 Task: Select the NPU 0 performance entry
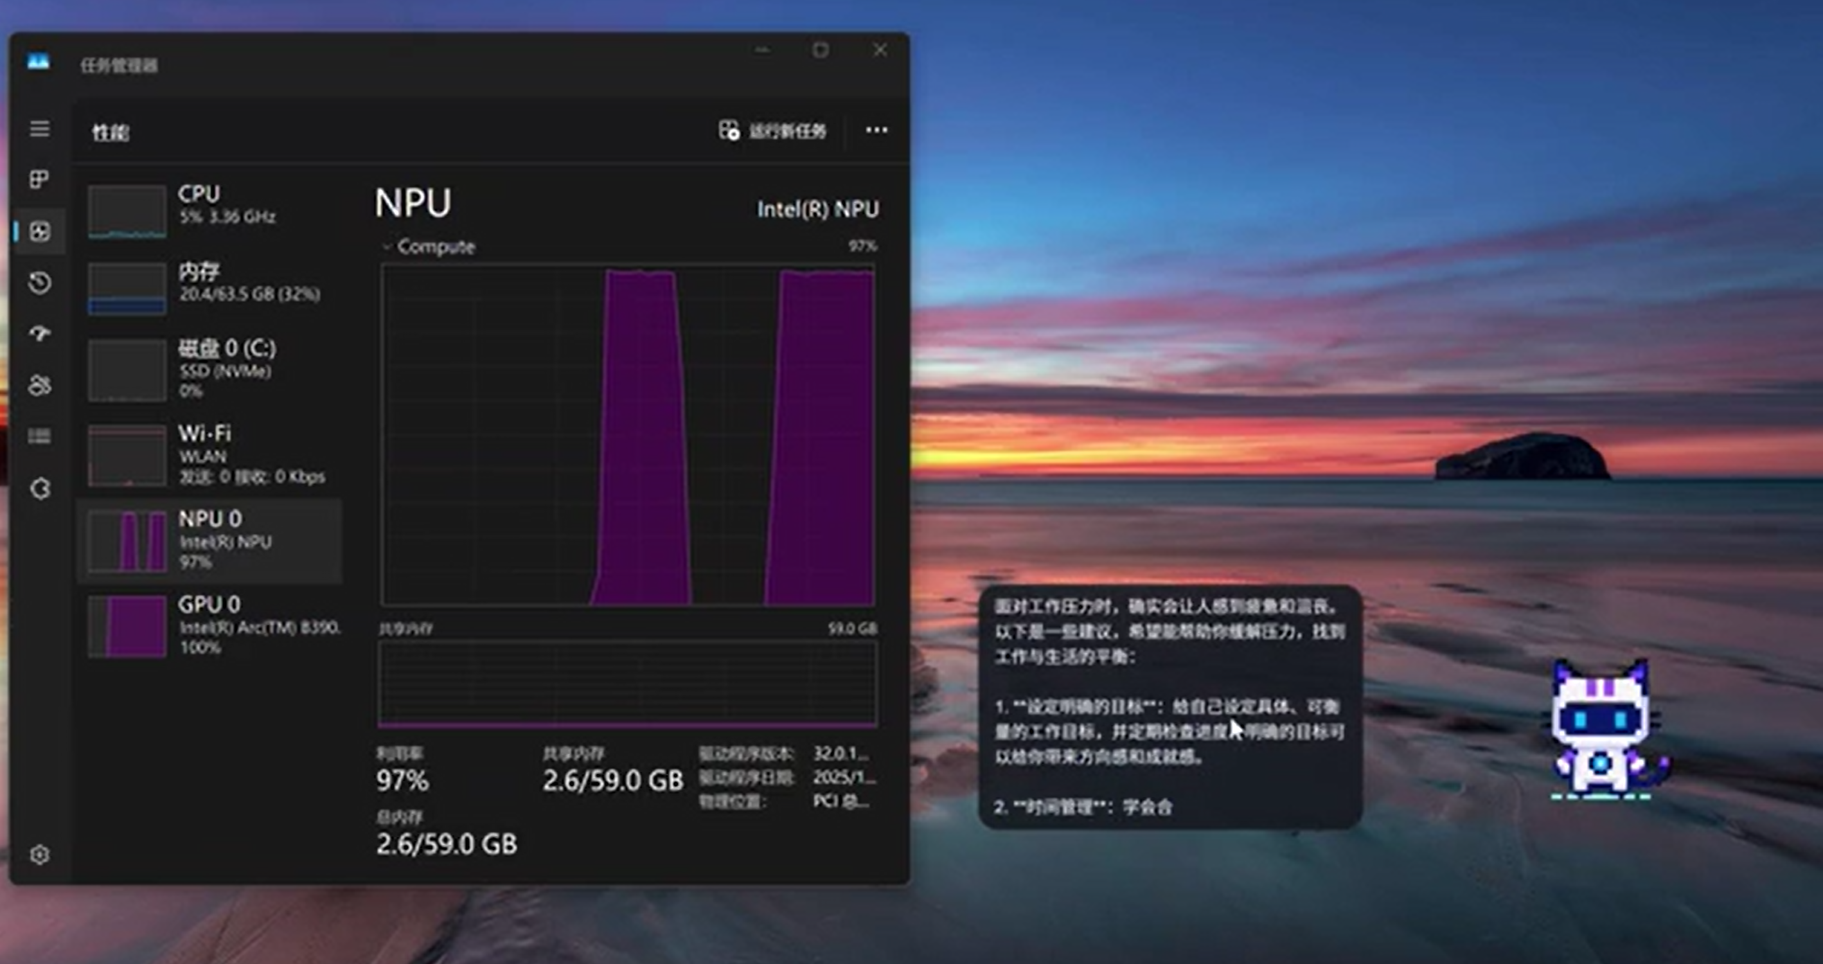click(x=210, y=540)
